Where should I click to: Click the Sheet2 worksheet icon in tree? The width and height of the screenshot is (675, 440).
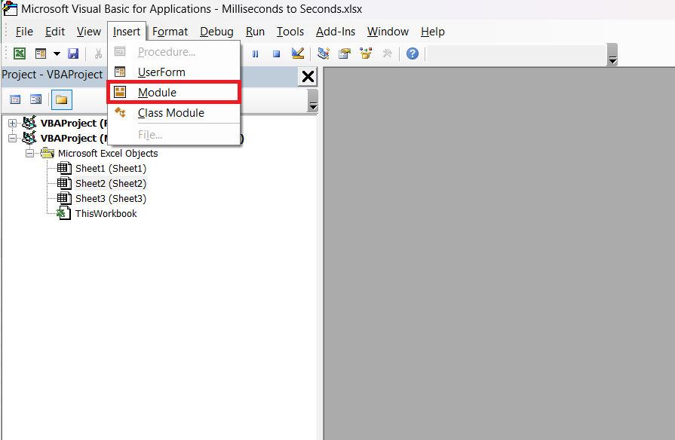64,183
